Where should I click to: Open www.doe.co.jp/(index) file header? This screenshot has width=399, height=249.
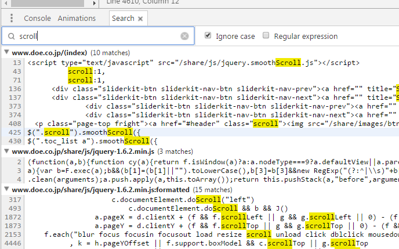tap(49, 53)
